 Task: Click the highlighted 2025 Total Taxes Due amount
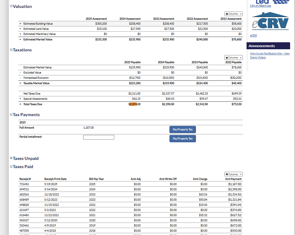134,104
